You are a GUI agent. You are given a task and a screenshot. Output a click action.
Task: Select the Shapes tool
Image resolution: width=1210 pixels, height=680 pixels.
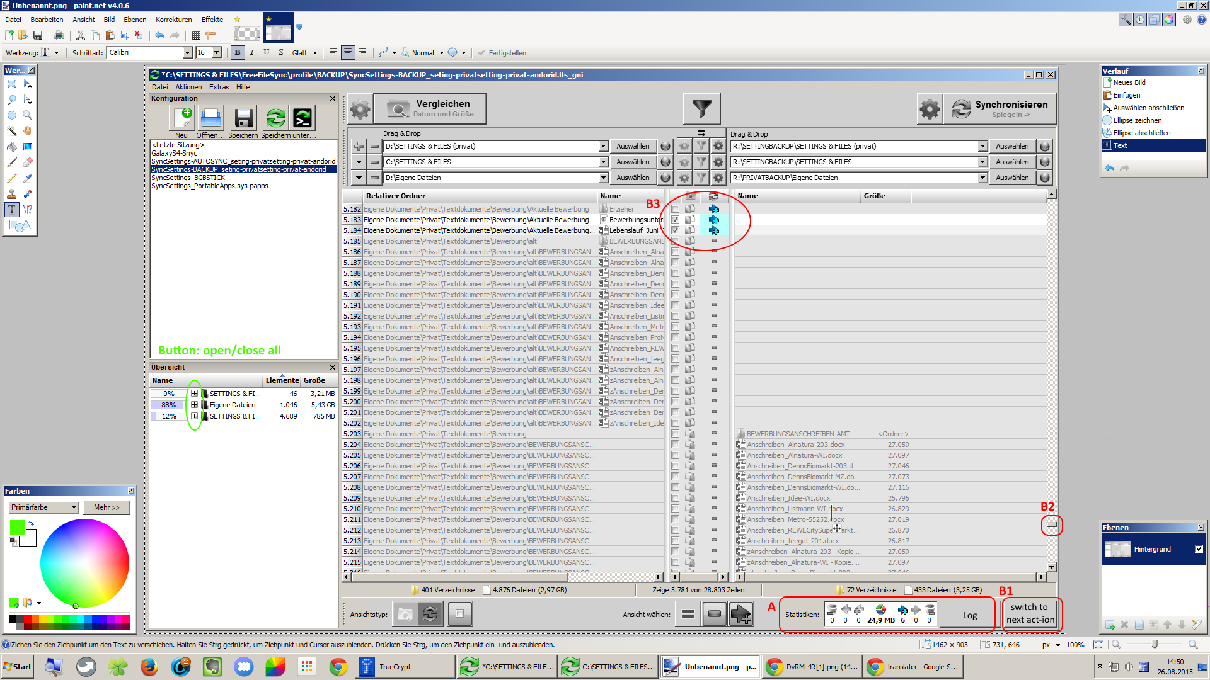point(19,225)
